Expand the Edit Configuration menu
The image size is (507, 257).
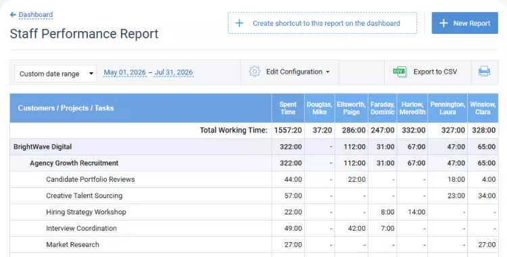click(290, 72)
